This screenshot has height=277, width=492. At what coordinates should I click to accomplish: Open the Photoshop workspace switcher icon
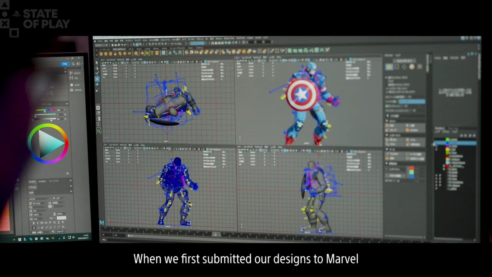[78, 64]
